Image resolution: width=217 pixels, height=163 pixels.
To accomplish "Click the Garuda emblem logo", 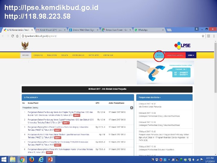I will [x=25, y=46].
